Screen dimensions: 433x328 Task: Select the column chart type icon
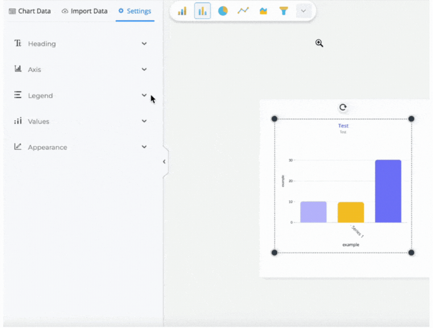click(202, 11)
